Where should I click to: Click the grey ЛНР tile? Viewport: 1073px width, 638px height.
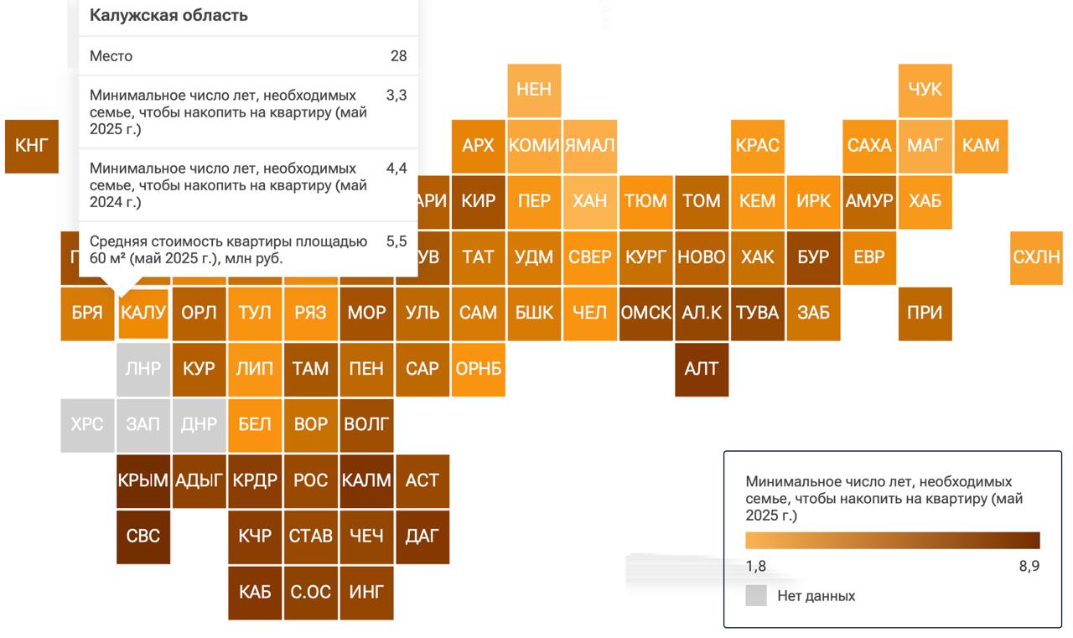click(x=143, y=369)
